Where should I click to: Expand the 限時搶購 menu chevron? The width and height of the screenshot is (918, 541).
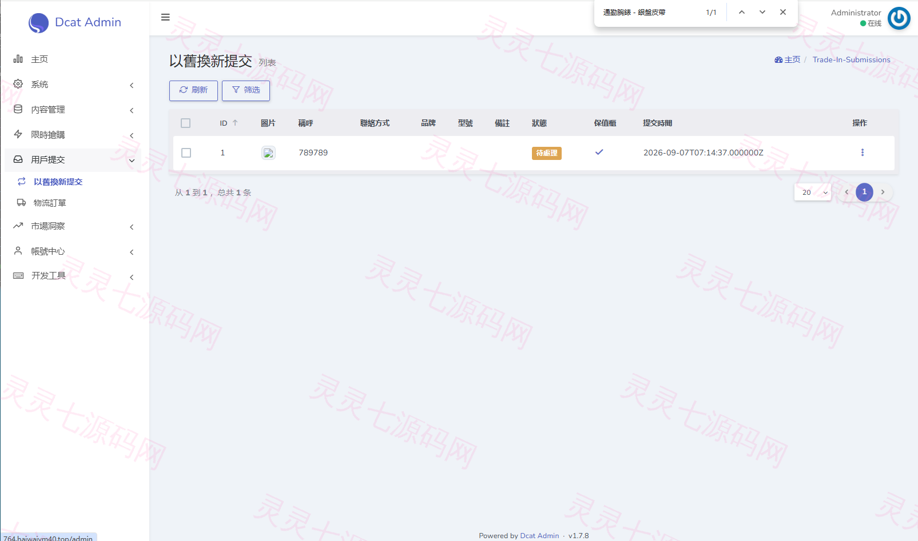coord(132,135)
